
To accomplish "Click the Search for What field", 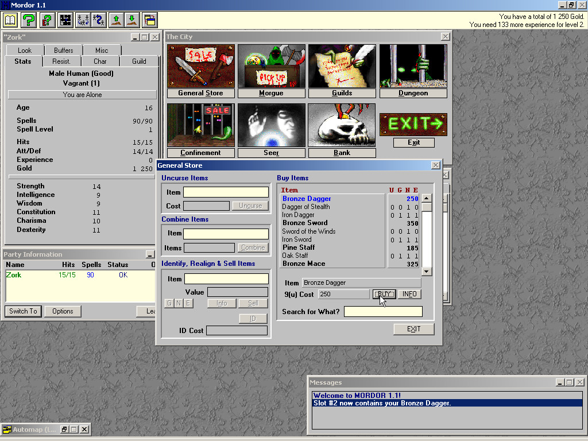I will [383, 312].
